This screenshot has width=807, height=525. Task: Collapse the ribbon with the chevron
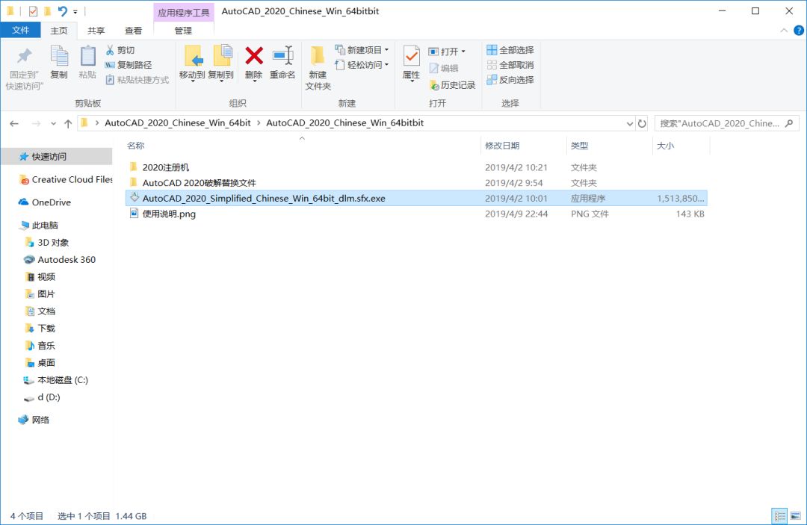point(784,31)
